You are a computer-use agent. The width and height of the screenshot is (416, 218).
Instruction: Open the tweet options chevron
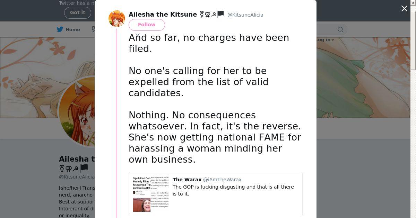pos(138,35)
